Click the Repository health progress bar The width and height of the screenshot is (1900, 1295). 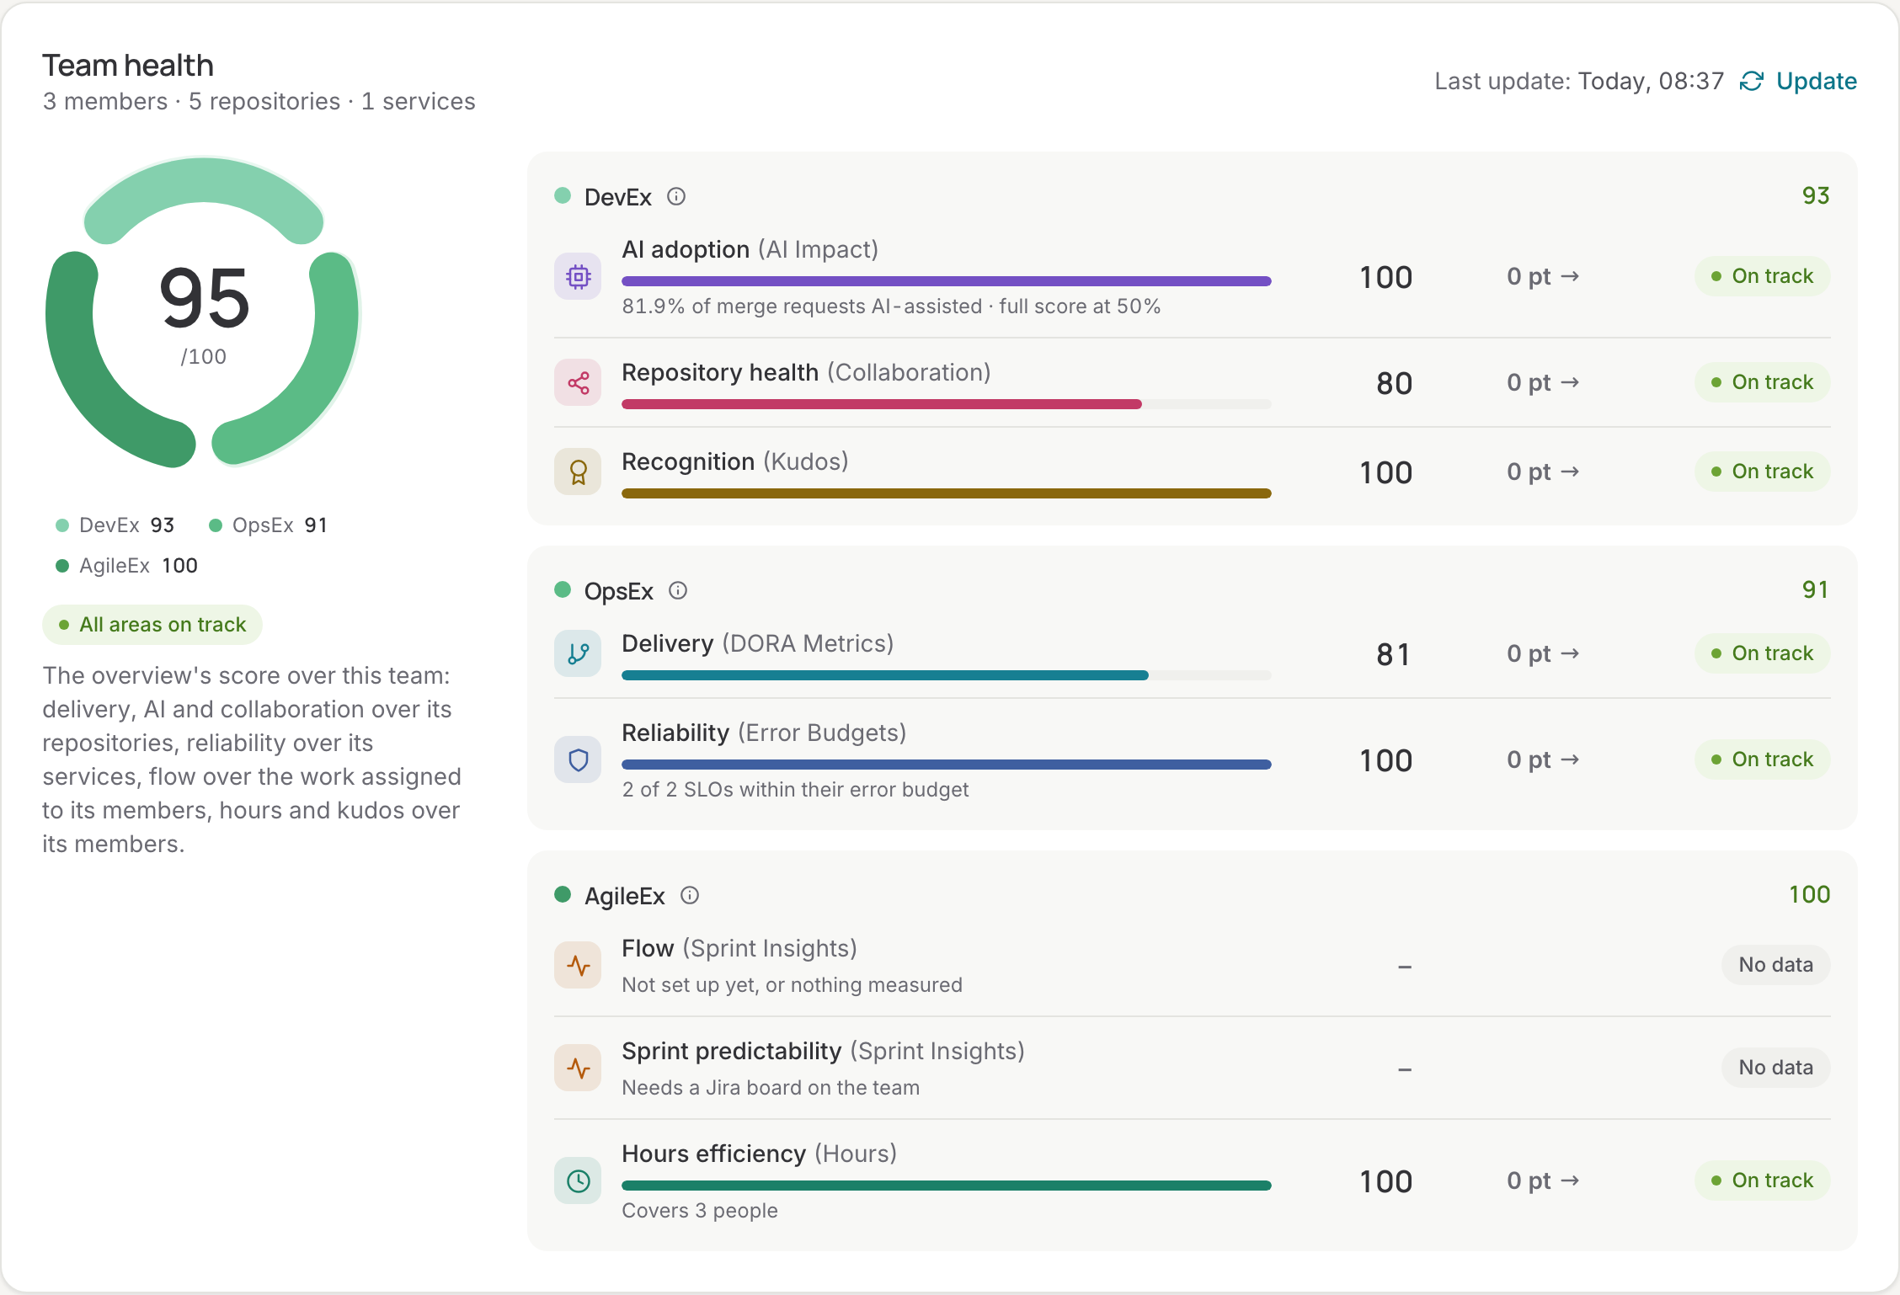point(947,404)
